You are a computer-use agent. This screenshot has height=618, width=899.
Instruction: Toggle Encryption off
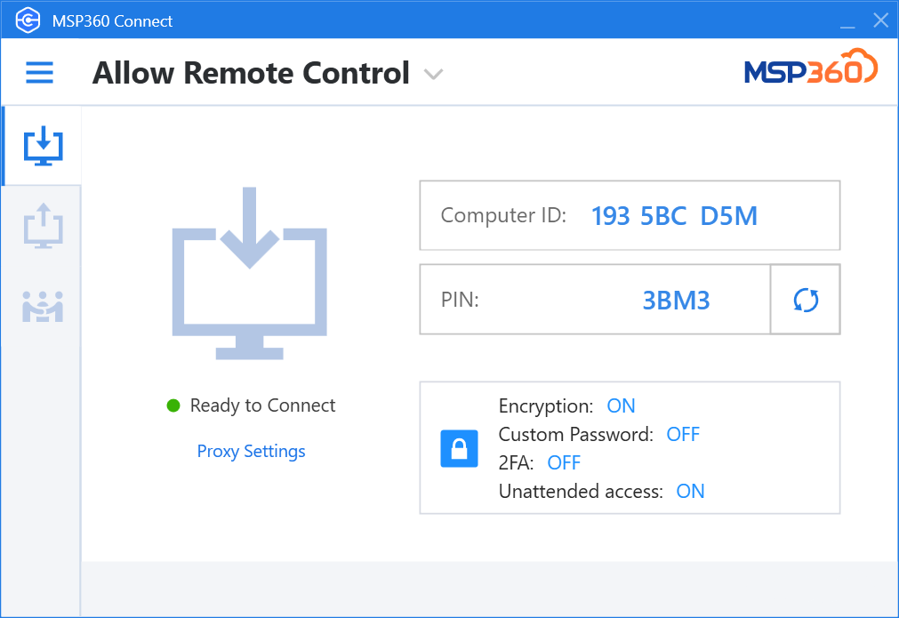(x=621, y=405)
